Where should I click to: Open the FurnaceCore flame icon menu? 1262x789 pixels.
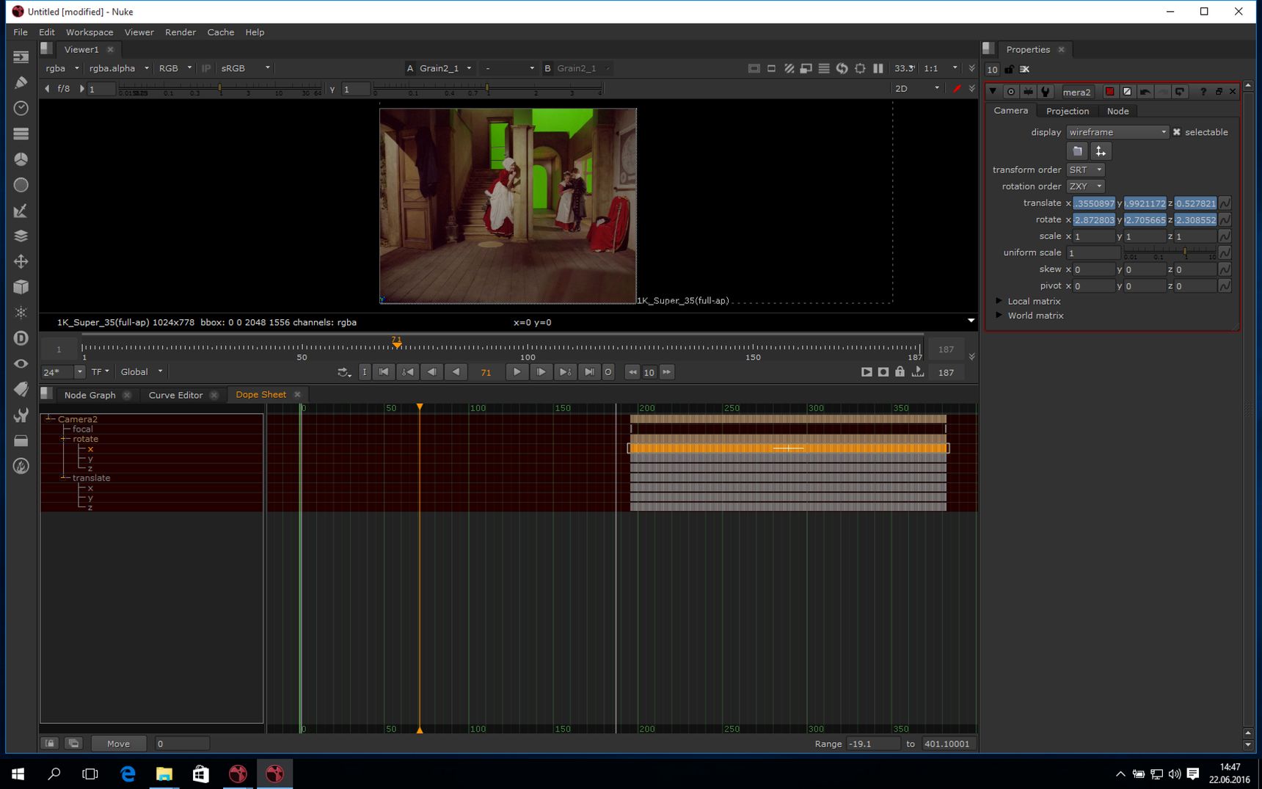point(21,466)
